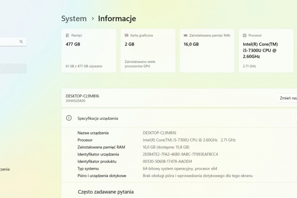
Task: Open the Procesor Intel Core card
Action: (266, 51)
